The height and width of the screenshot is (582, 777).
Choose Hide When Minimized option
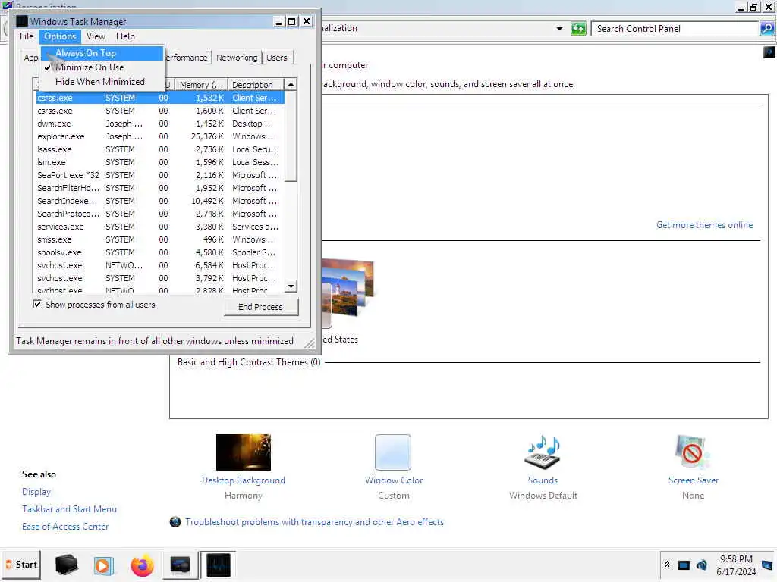[102, 82]
